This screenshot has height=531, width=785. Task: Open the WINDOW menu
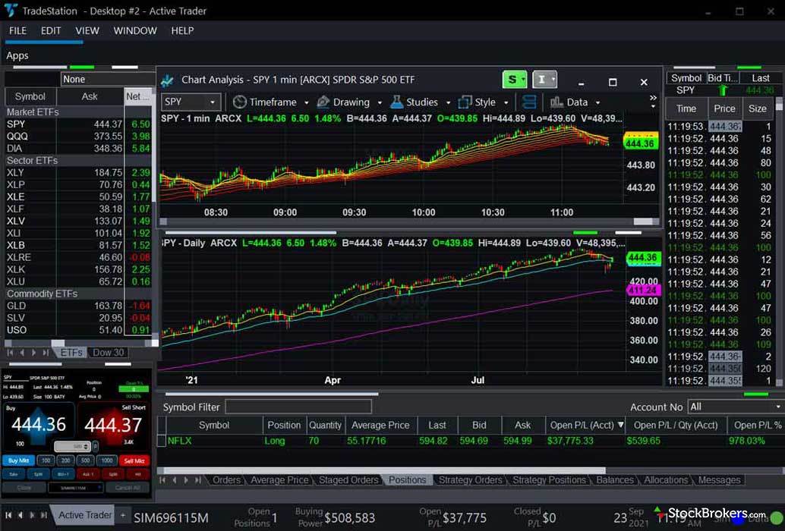click(135, 30)
